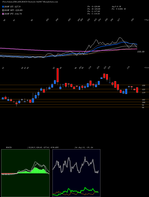Click the chart title mentioning MunafaSutra.com
Screen dimensions: 149x197
30,2
